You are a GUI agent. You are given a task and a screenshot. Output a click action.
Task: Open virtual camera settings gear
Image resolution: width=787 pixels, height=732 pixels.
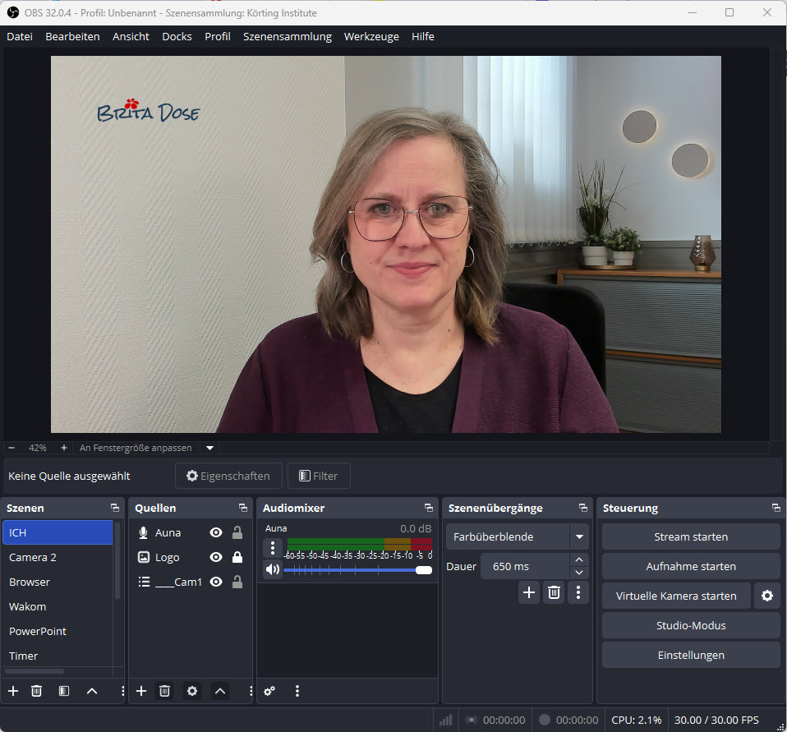click(x=767, y=596)
